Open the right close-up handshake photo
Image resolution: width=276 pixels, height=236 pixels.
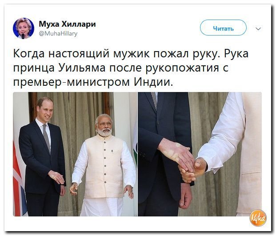click(x=200, y=154)
